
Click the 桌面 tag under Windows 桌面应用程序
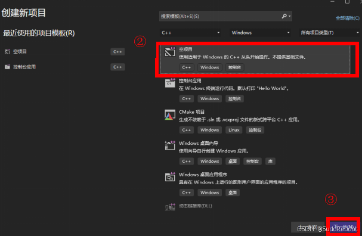[x=233, y=192]
